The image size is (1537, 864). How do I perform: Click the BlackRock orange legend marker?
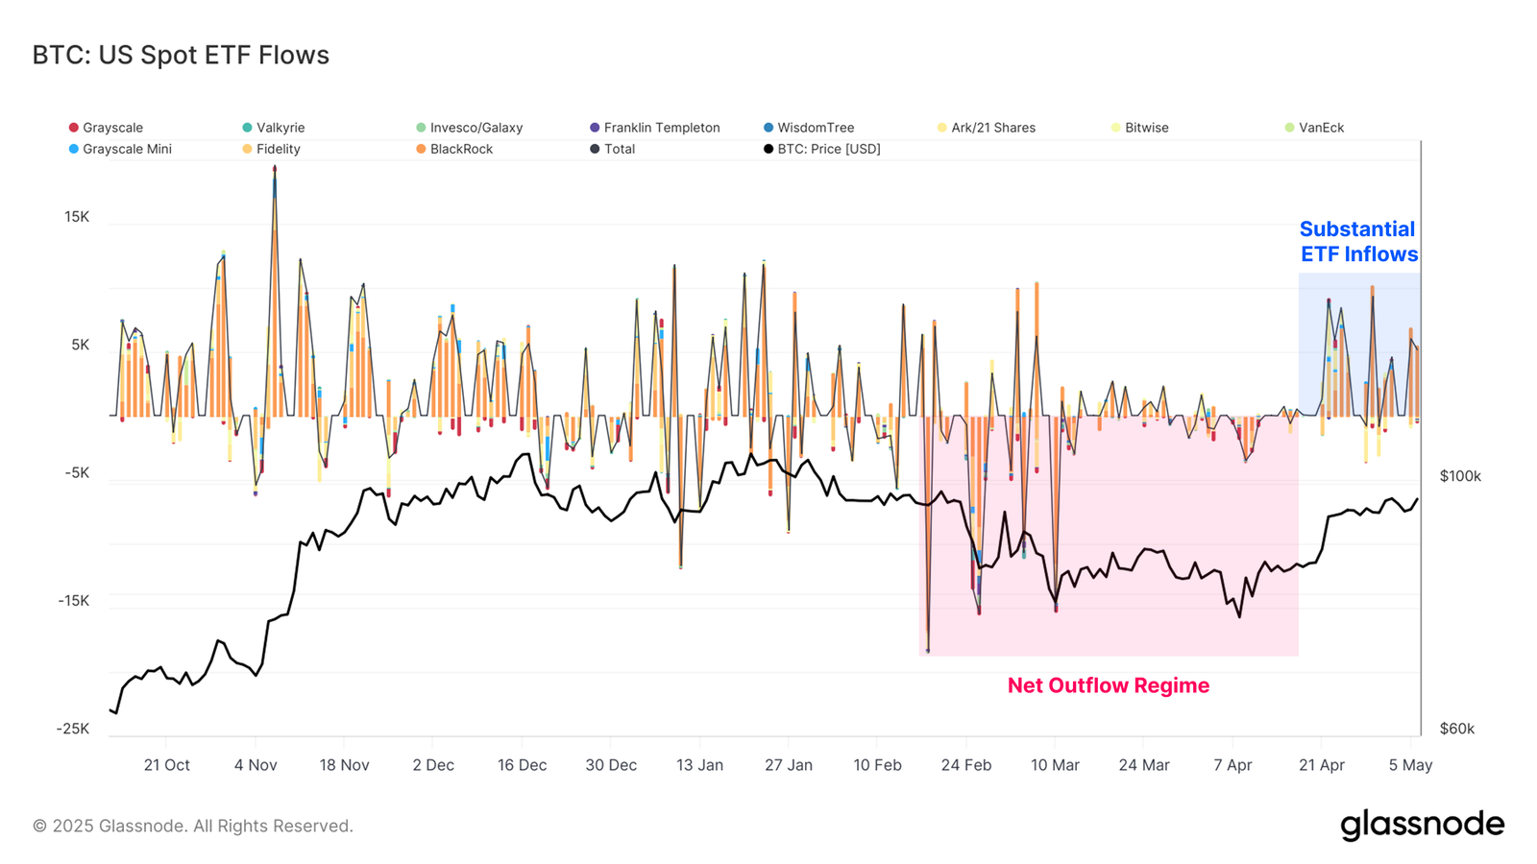click(420, 149)
